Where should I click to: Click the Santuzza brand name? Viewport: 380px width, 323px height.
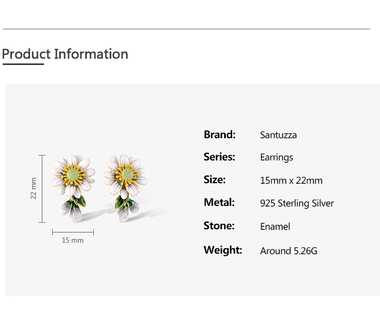point(278,135)
